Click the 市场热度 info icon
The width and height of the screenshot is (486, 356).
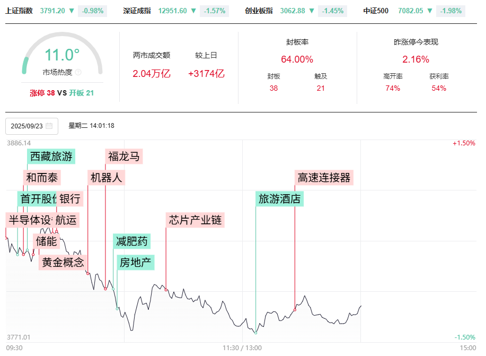pyautogui.click(x=78, y=72)
